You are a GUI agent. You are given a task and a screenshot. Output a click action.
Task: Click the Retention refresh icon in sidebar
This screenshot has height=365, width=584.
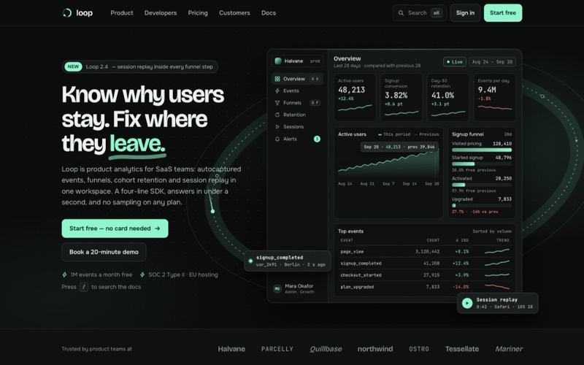(x=277, y=115)
